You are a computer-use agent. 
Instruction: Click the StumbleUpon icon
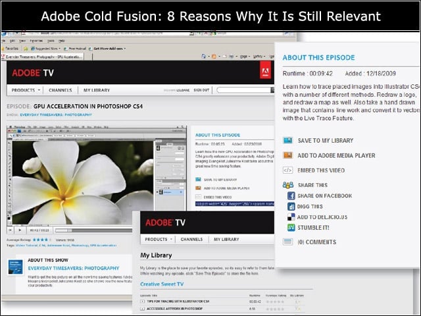(x=291, y=228)
